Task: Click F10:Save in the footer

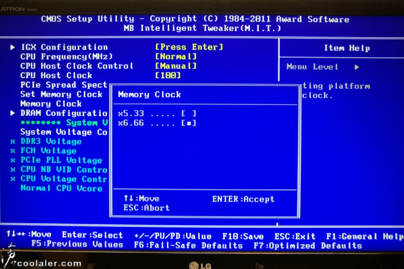Action: 243,236
